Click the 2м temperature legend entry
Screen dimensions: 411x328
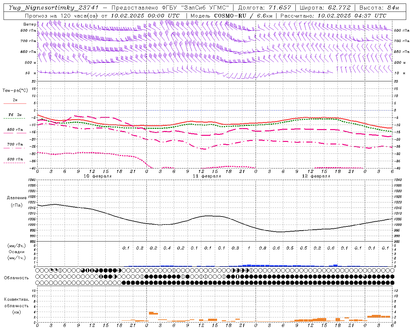point(15,100)
